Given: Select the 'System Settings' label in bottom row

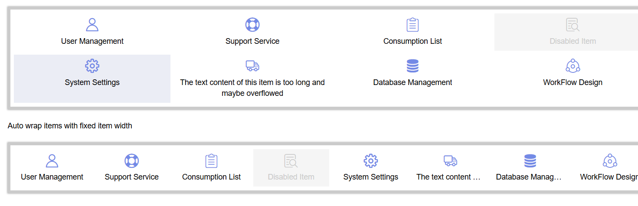Looking at the screenshot, I should click(371, 177).
